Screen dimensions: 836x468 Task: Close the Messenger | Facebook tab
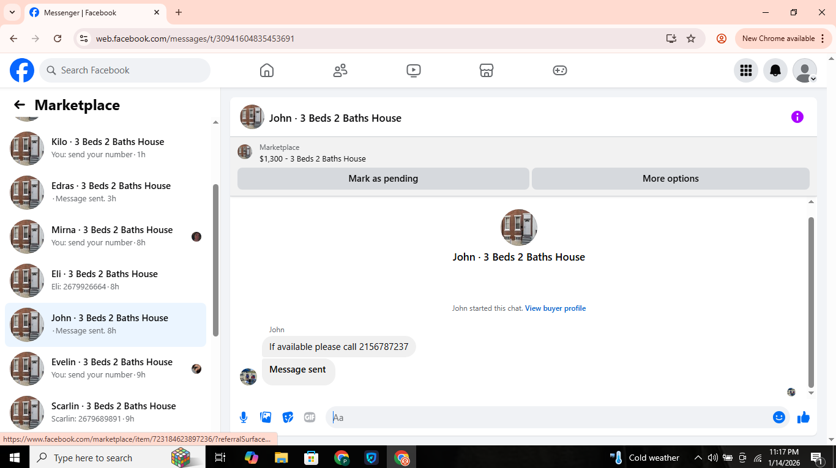point(156,12)
